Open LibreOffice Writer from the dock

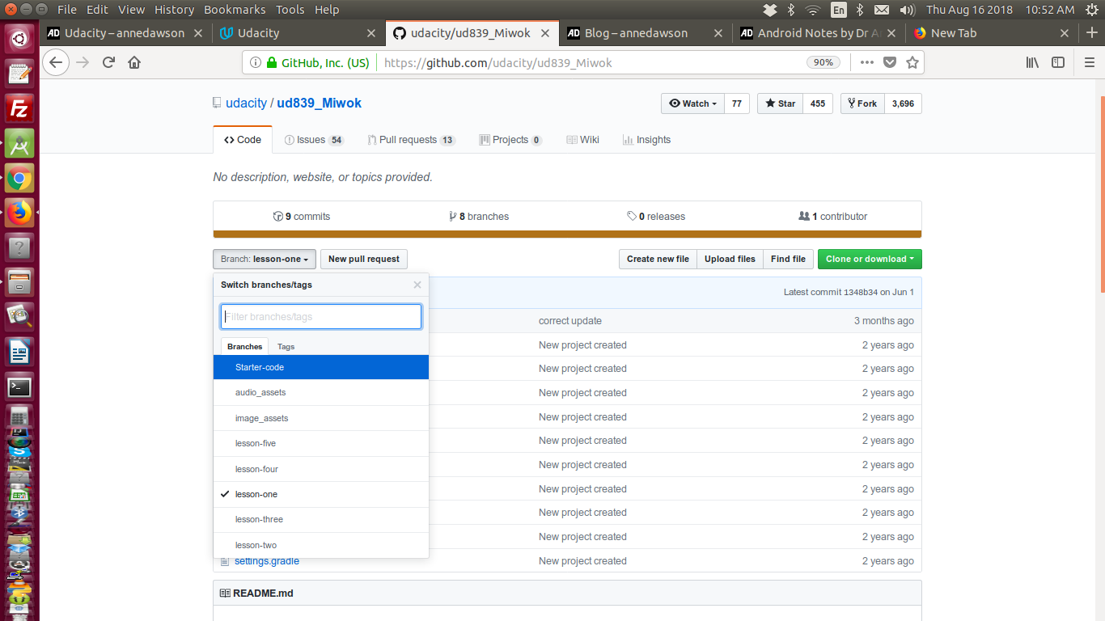[x=19, y=353]
